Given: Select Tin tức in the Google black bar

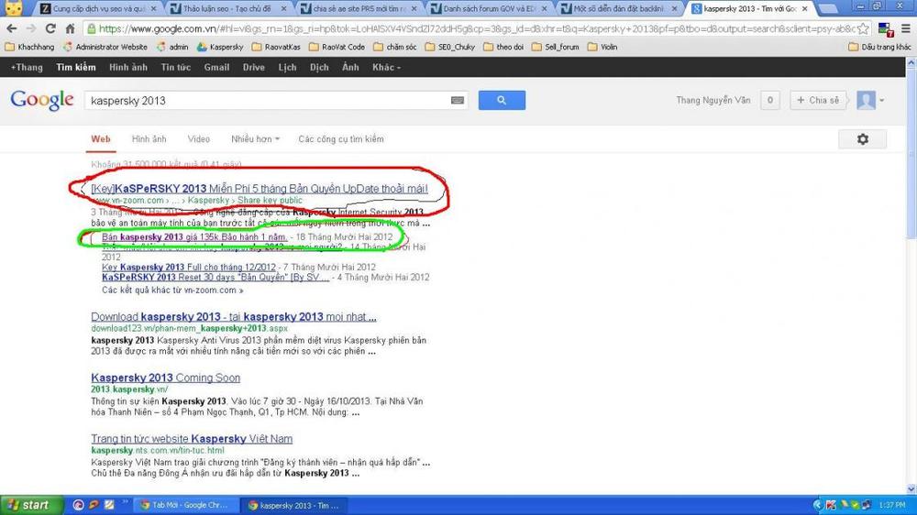Looking at the screenshot, I should [x=176, y=67].
